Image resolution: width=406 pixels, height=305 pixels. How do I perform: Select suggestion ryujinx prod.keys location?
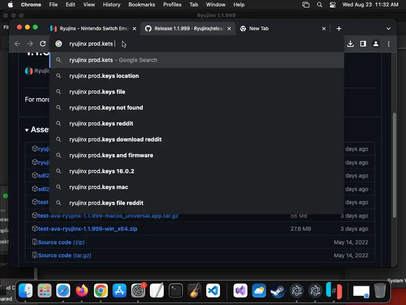tap(197, 76)
